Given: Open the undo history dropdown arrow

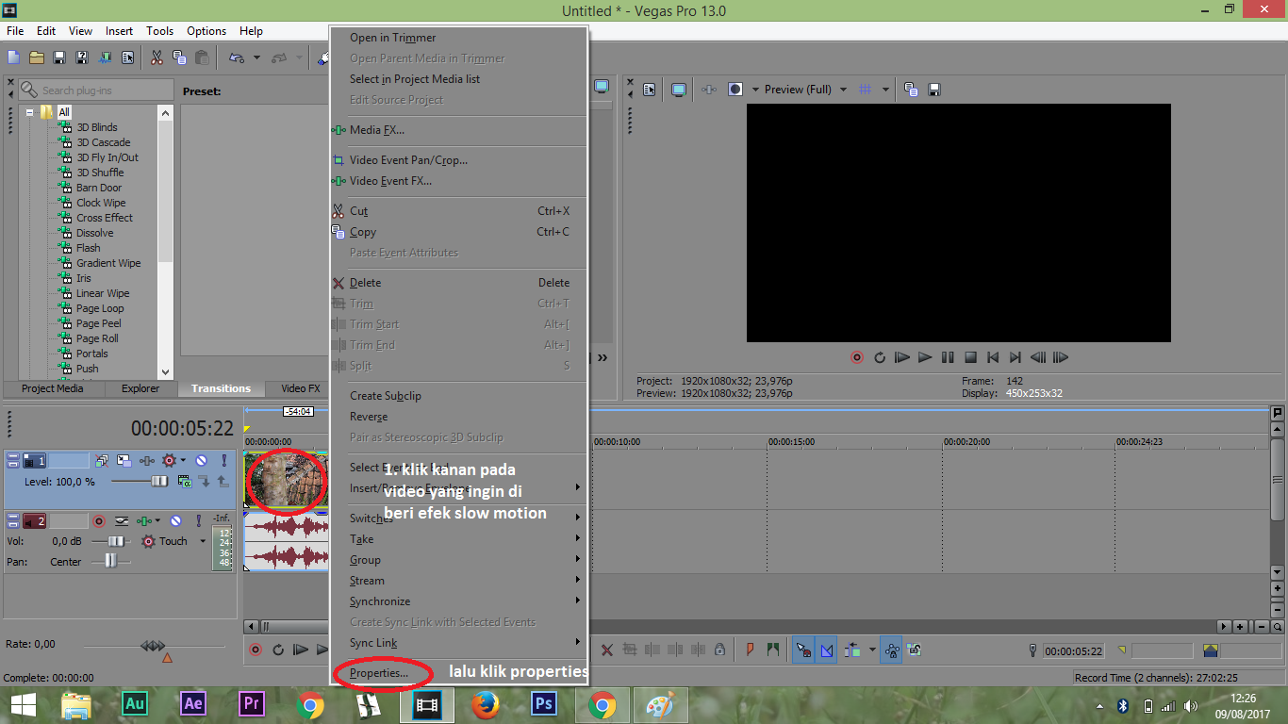Looking at the screenshot, I should (256, 58).
